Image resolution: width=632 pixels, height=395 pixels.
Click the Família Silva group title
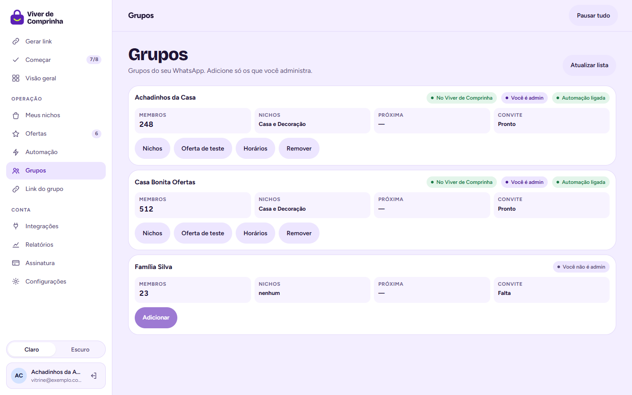point(153,267)
